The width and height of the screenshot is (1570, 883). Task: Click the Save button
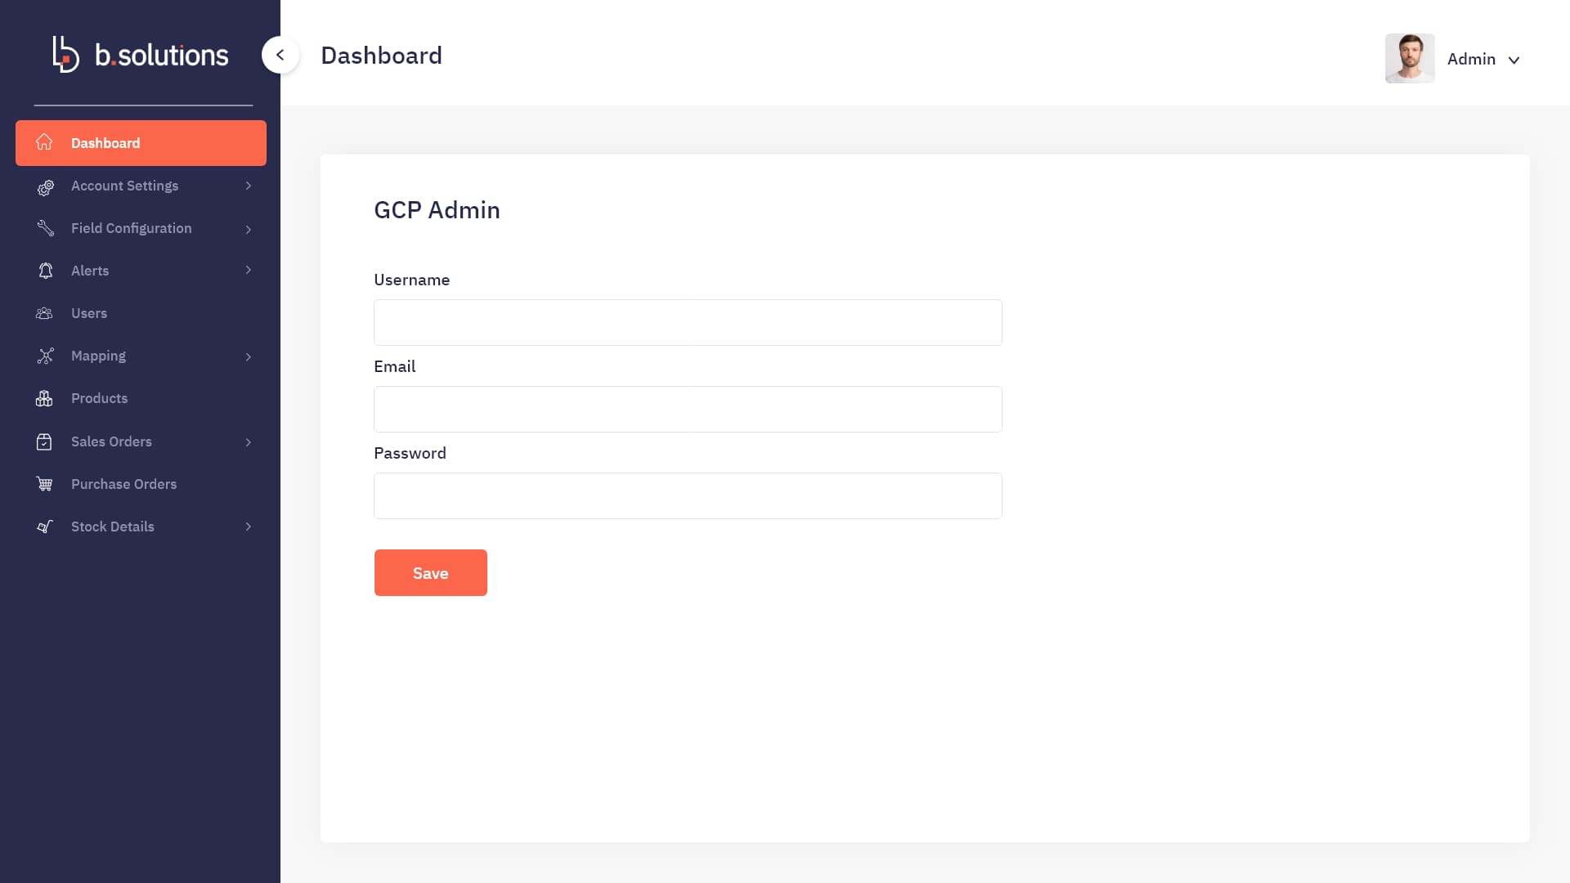[x=431, y=572]
